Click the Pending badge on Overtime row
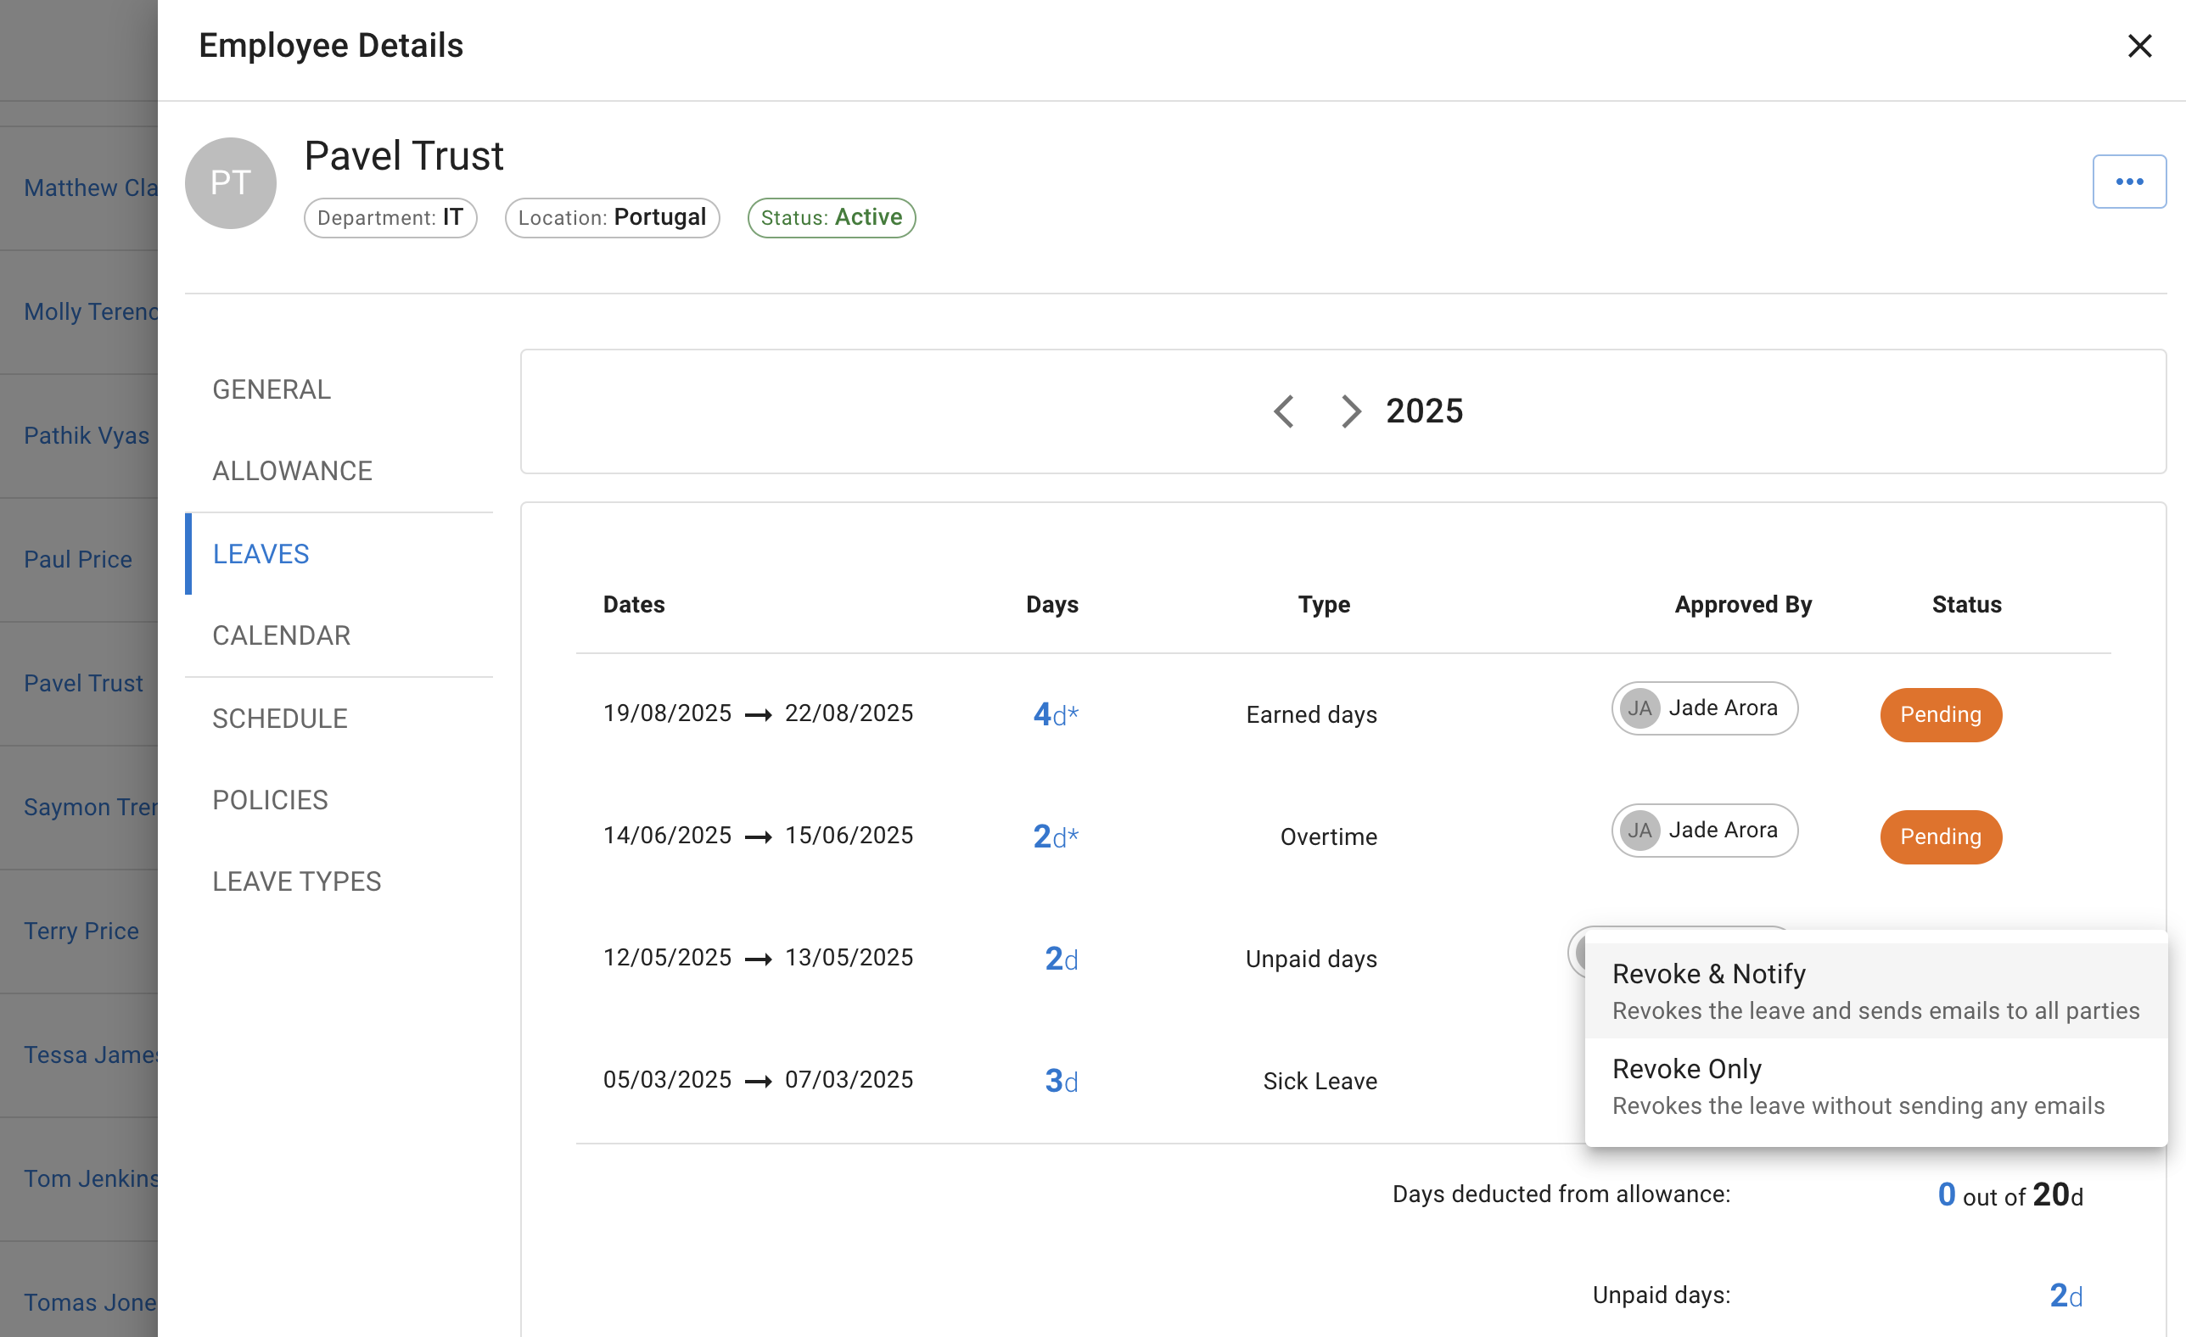The height and width of the screenshot is (1337, 2186). (1939, 836)
